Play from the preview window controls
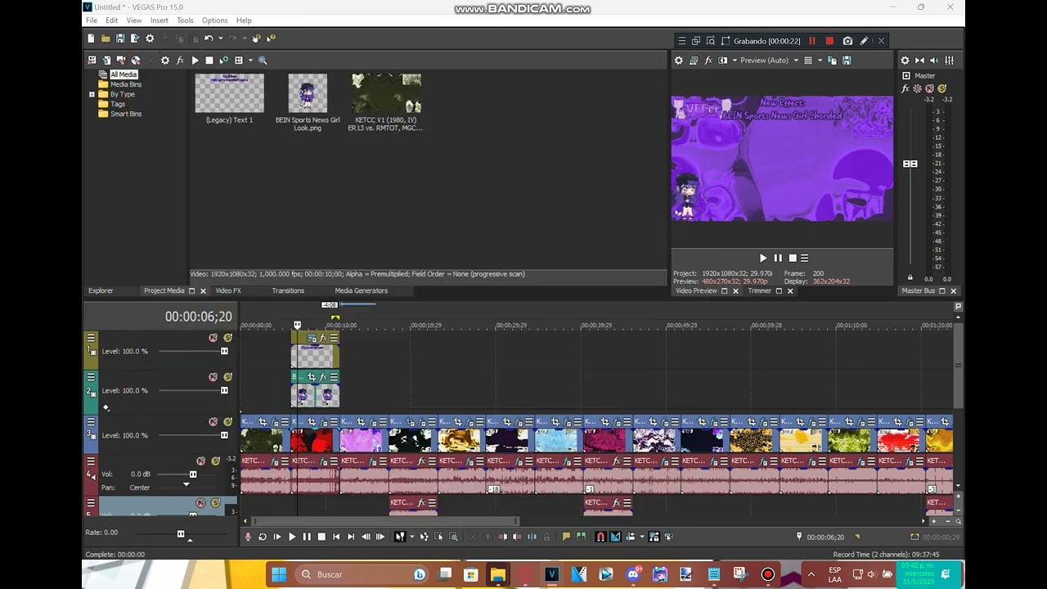The width and height of the screenshot is (1047, 589). 763,259
